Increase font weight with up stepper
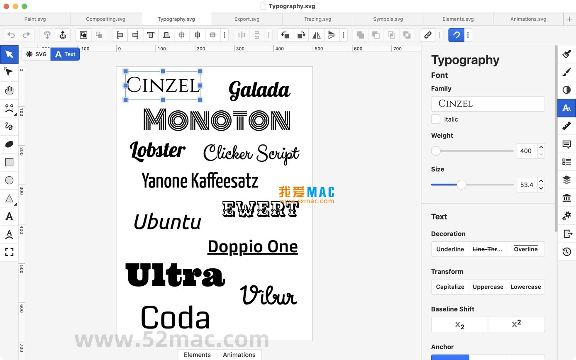 pyautogui.click(x=541, y=147)
